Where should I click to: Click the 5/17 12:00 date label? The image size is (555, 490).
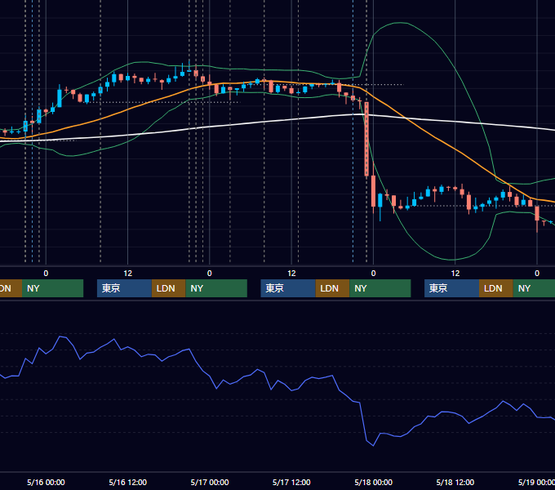point(291,482)
